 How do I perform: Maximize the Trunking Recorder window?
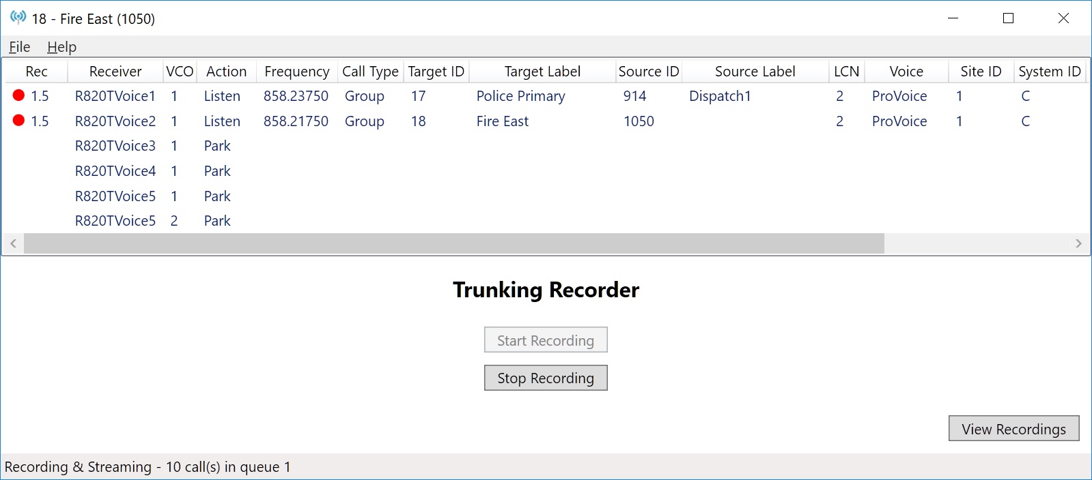(x=1008, y=18)
